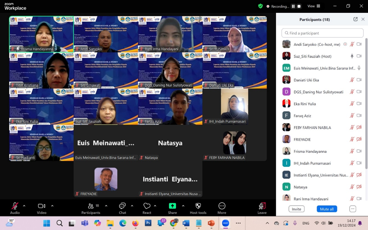The image size is (368, 230).
Task: Expand the audio options arrow
Action: 24,206
